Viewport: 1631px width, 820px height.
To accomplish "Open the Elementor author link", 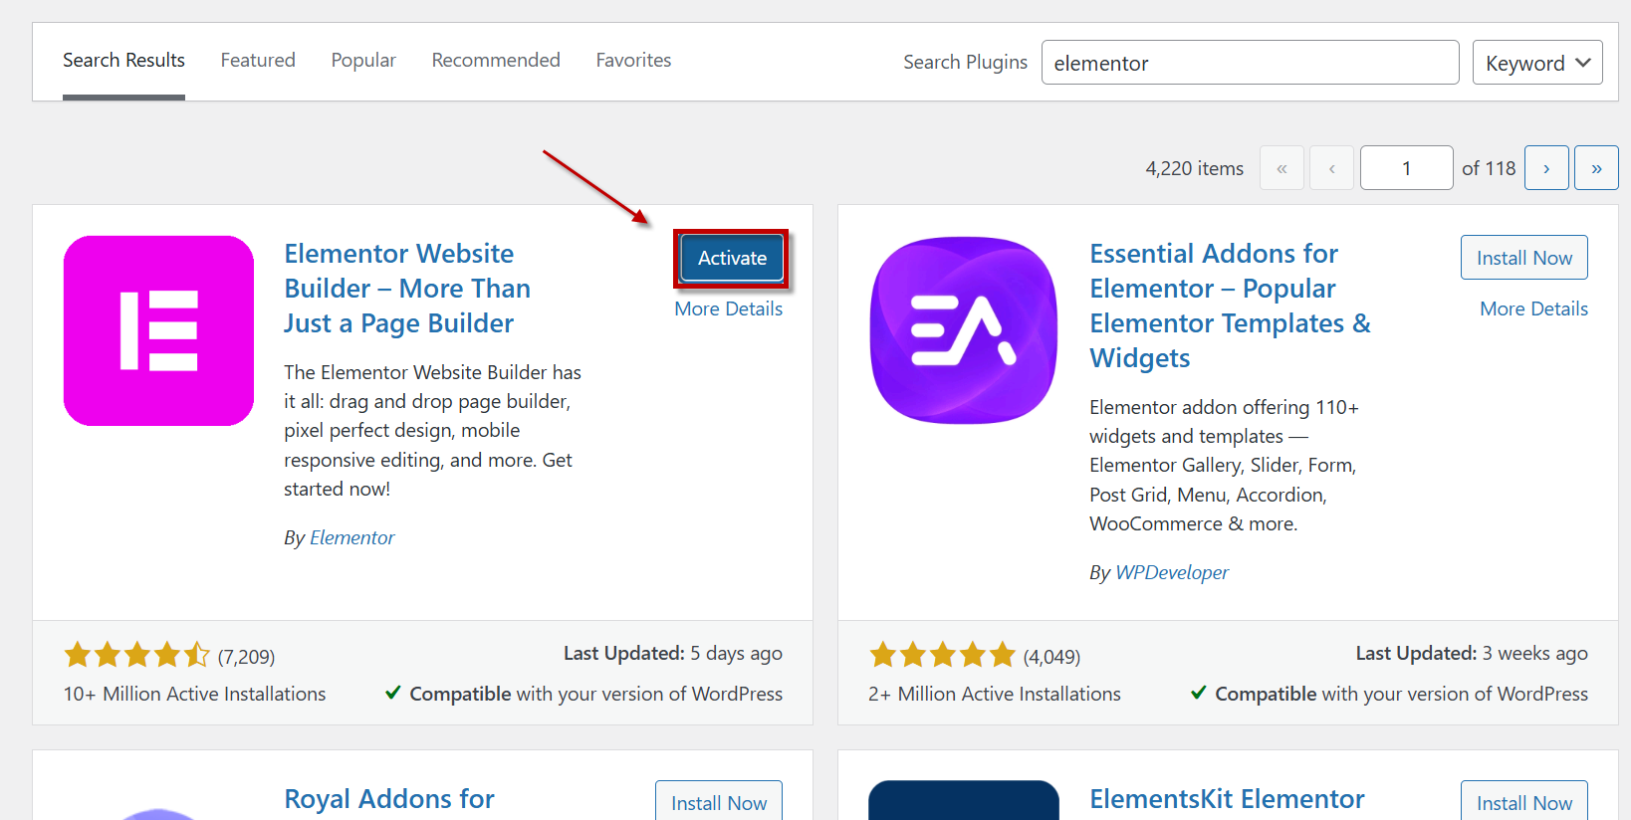I will 351,538.
